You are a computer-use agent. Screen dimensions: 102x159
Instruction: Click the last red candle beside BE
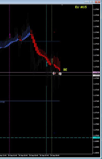pyautogui.click(x=60, y=69)
